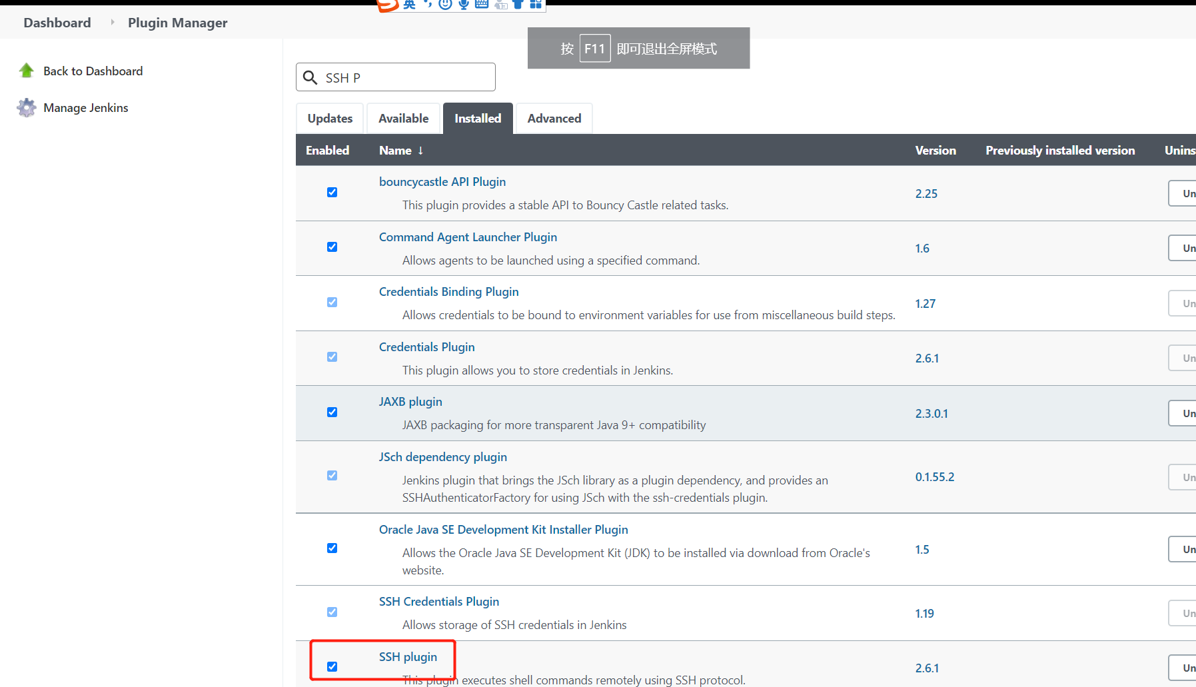The image size is (1196, 687).
Task: Click the Uninstall button for JAXB plugin
Action: click(1187, 413)
